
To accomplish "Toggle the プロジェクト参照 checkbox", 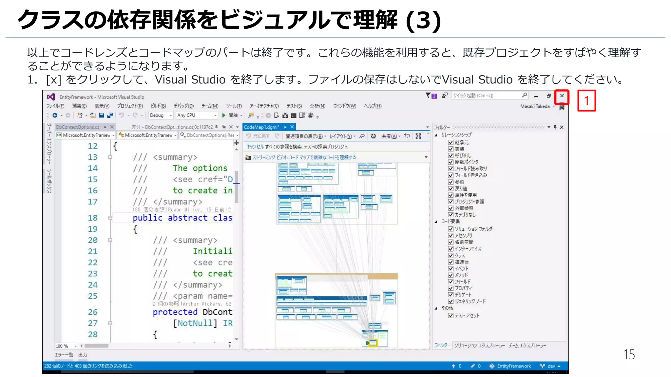I will pyautogui.click(x=451, y=202).
